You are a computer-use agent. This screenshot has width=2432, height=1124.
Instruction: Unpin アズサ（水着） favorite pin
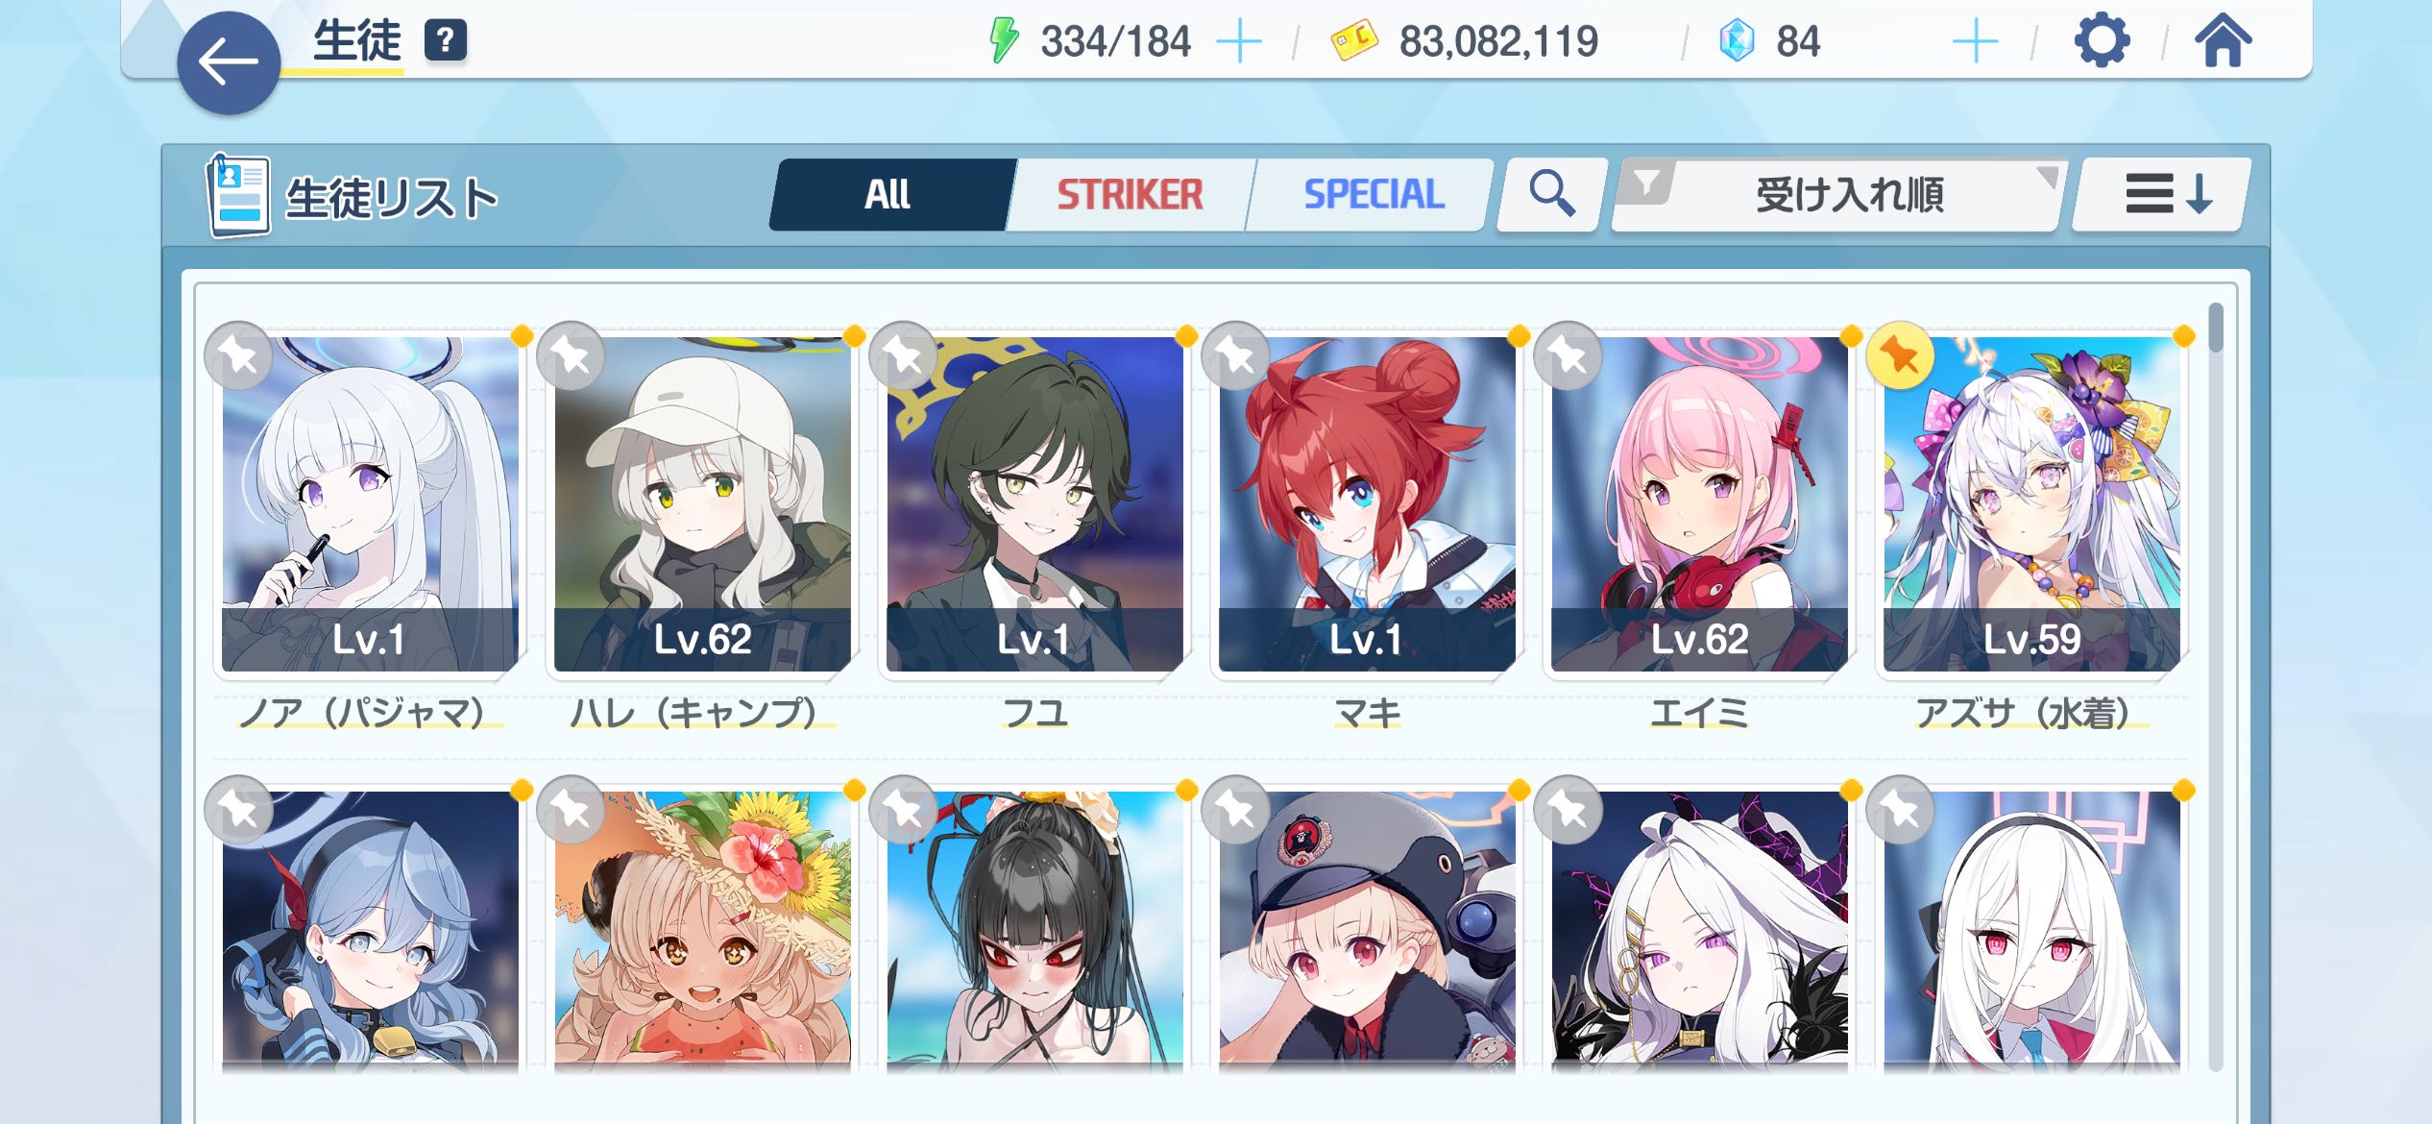tap(1900, 356)
